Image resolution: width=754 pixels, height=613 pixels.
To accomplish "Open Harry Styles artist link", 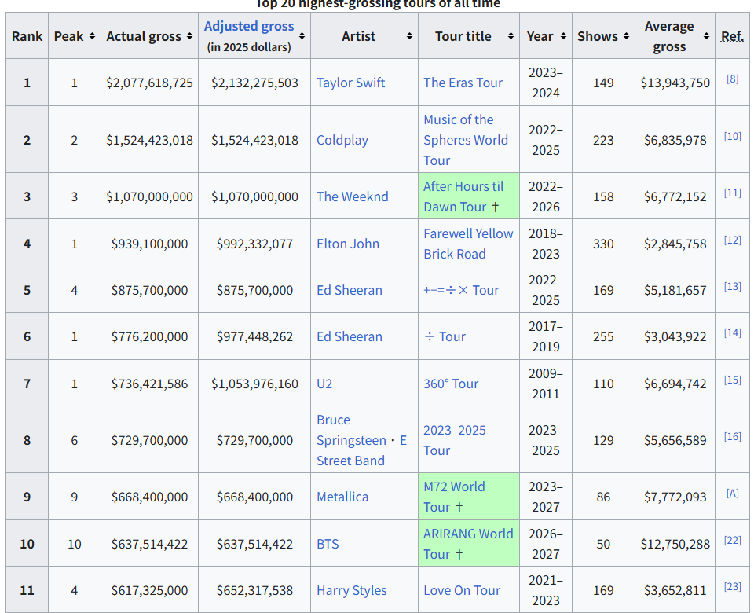I will (x=352, y=590).
